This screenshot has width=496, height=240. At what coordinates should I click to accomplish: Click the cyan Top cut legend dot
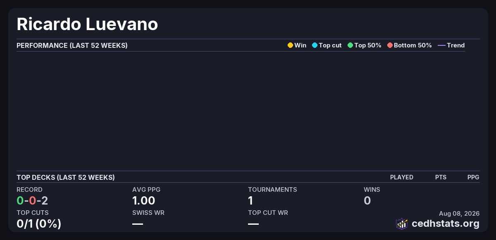315,45
